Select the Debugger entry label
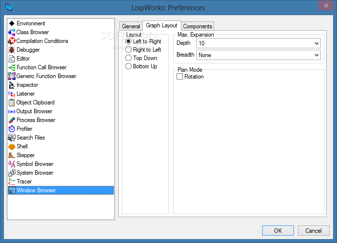 point(28,50)
